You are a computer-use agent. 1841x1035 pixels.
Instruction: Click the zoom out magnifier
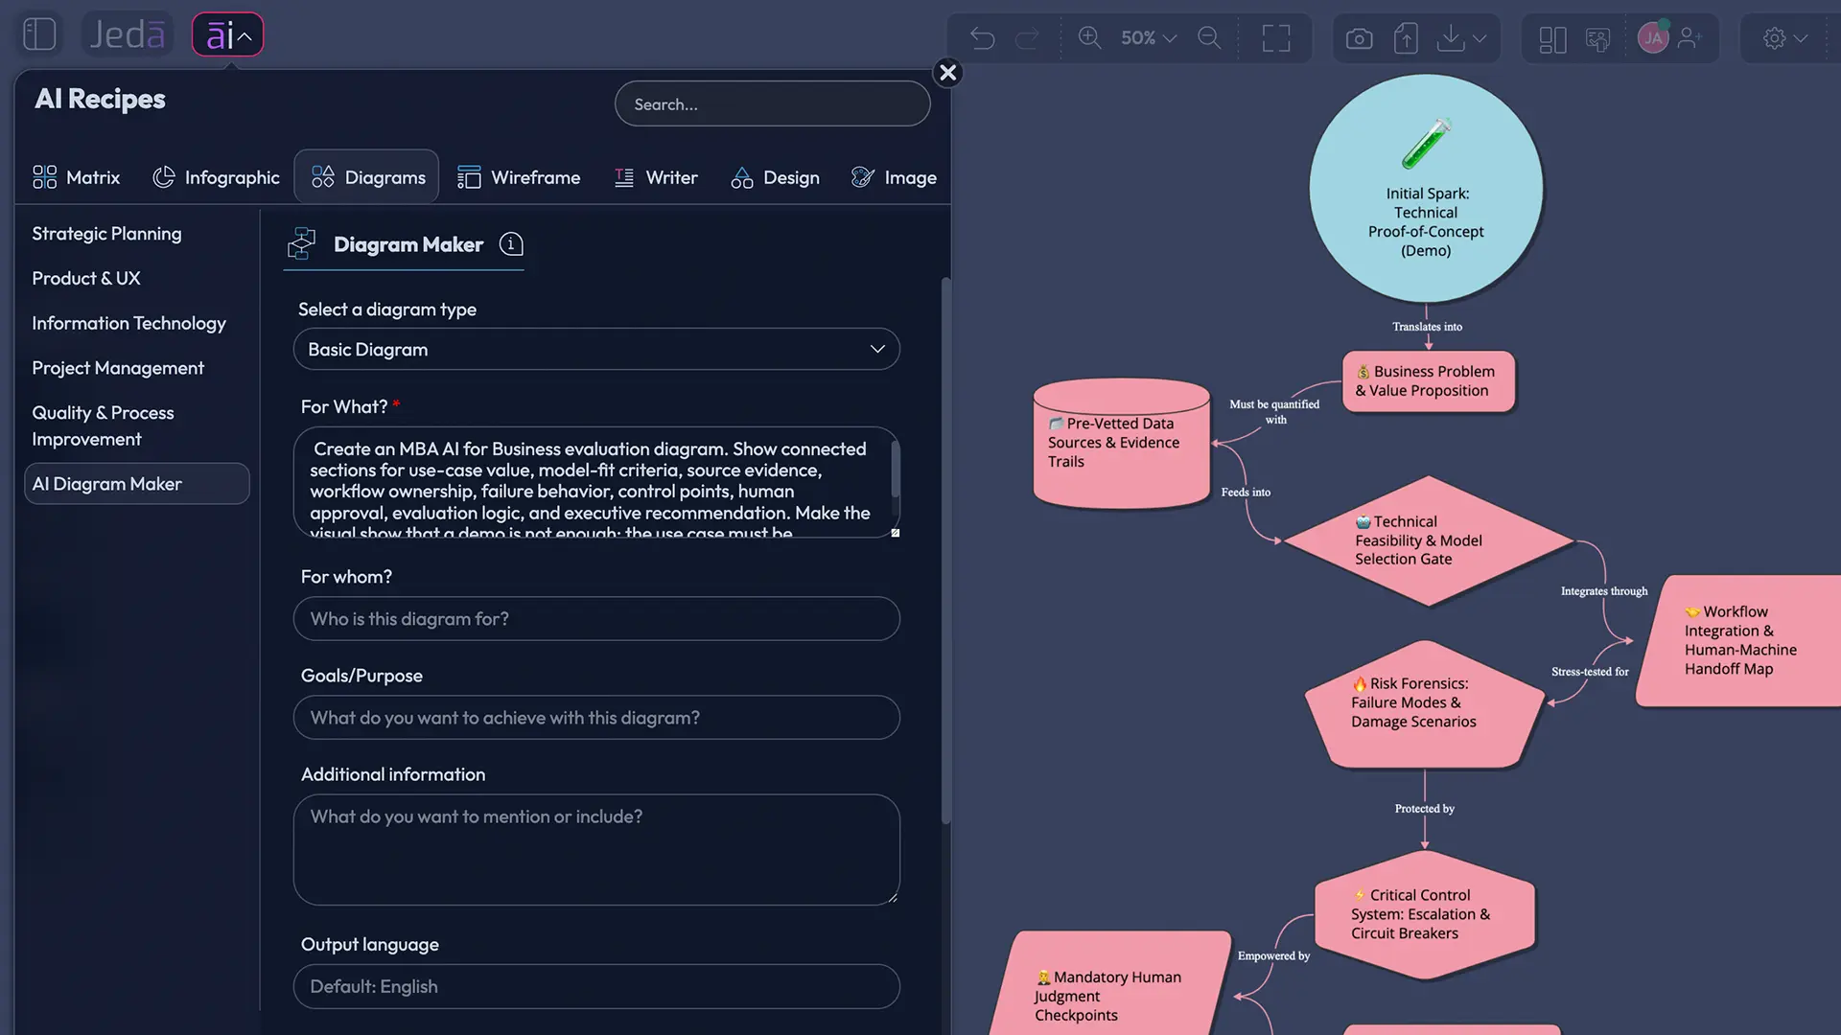click(1209, 38)
